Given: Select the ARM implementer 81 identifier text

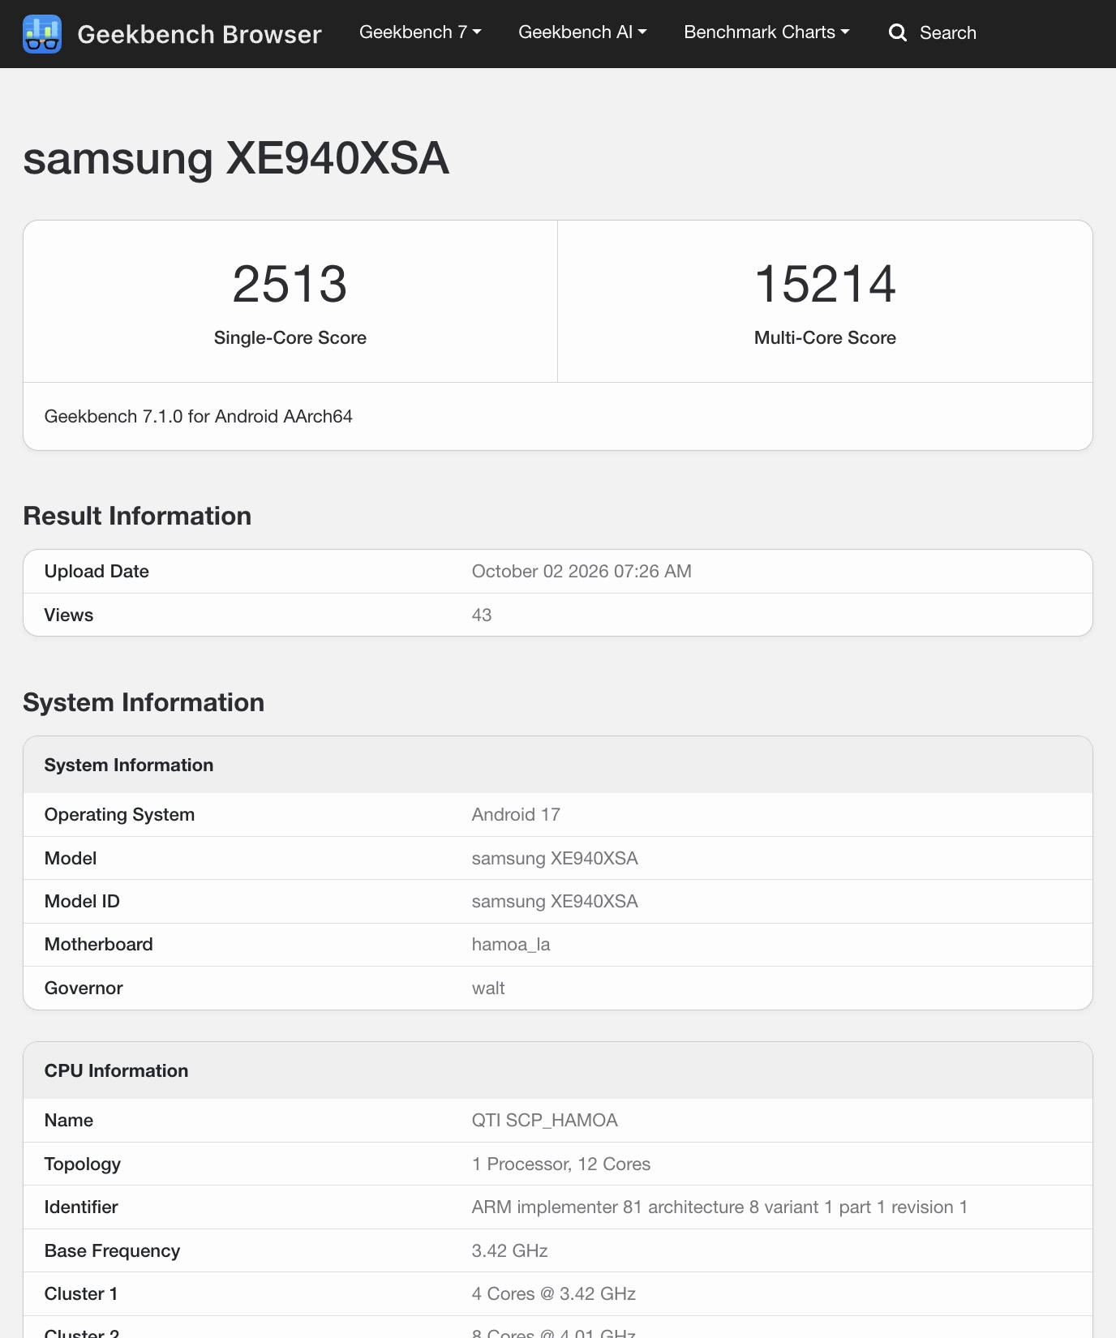Looking at the screenshot, I should point(719,1207).
